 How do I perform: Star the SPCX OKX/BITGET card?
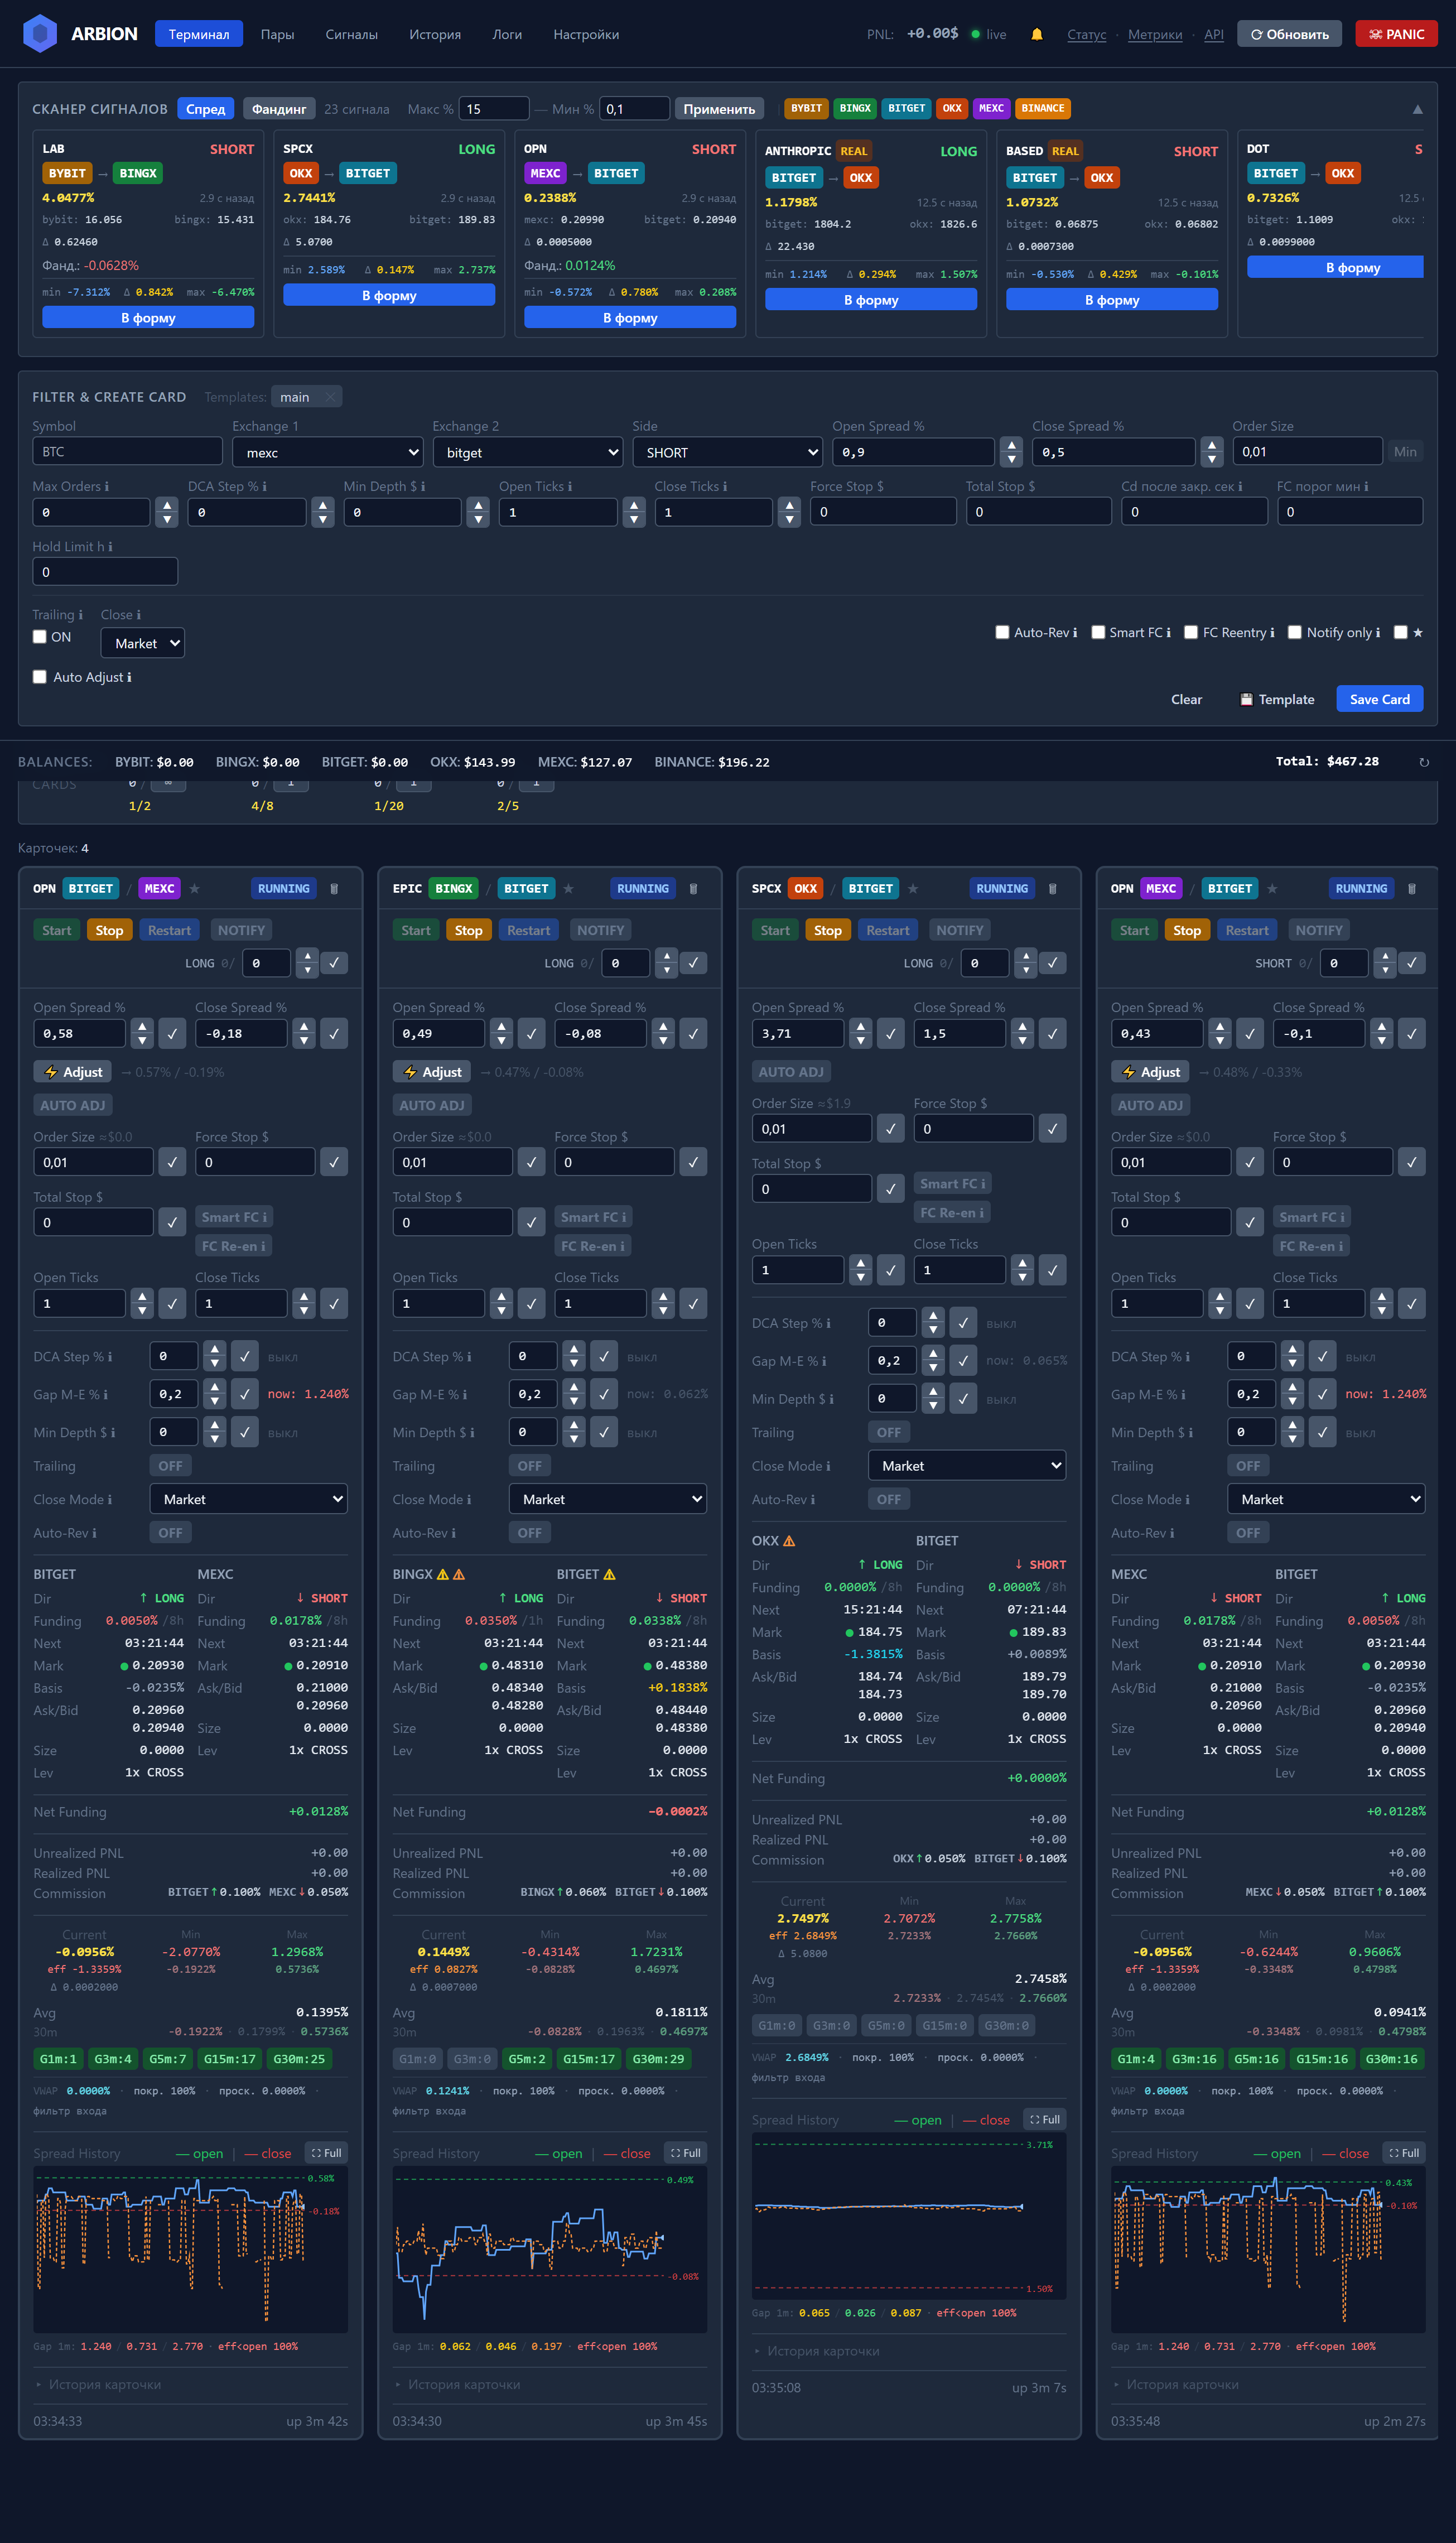[913, 888]
